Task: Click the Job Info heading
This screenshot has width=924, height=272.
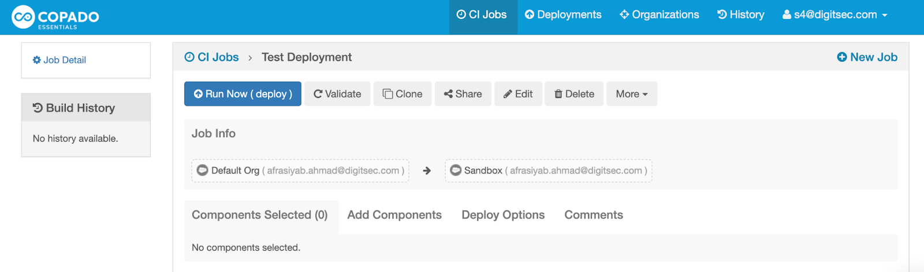Action: pyautogui.click(x=214, y=133)
